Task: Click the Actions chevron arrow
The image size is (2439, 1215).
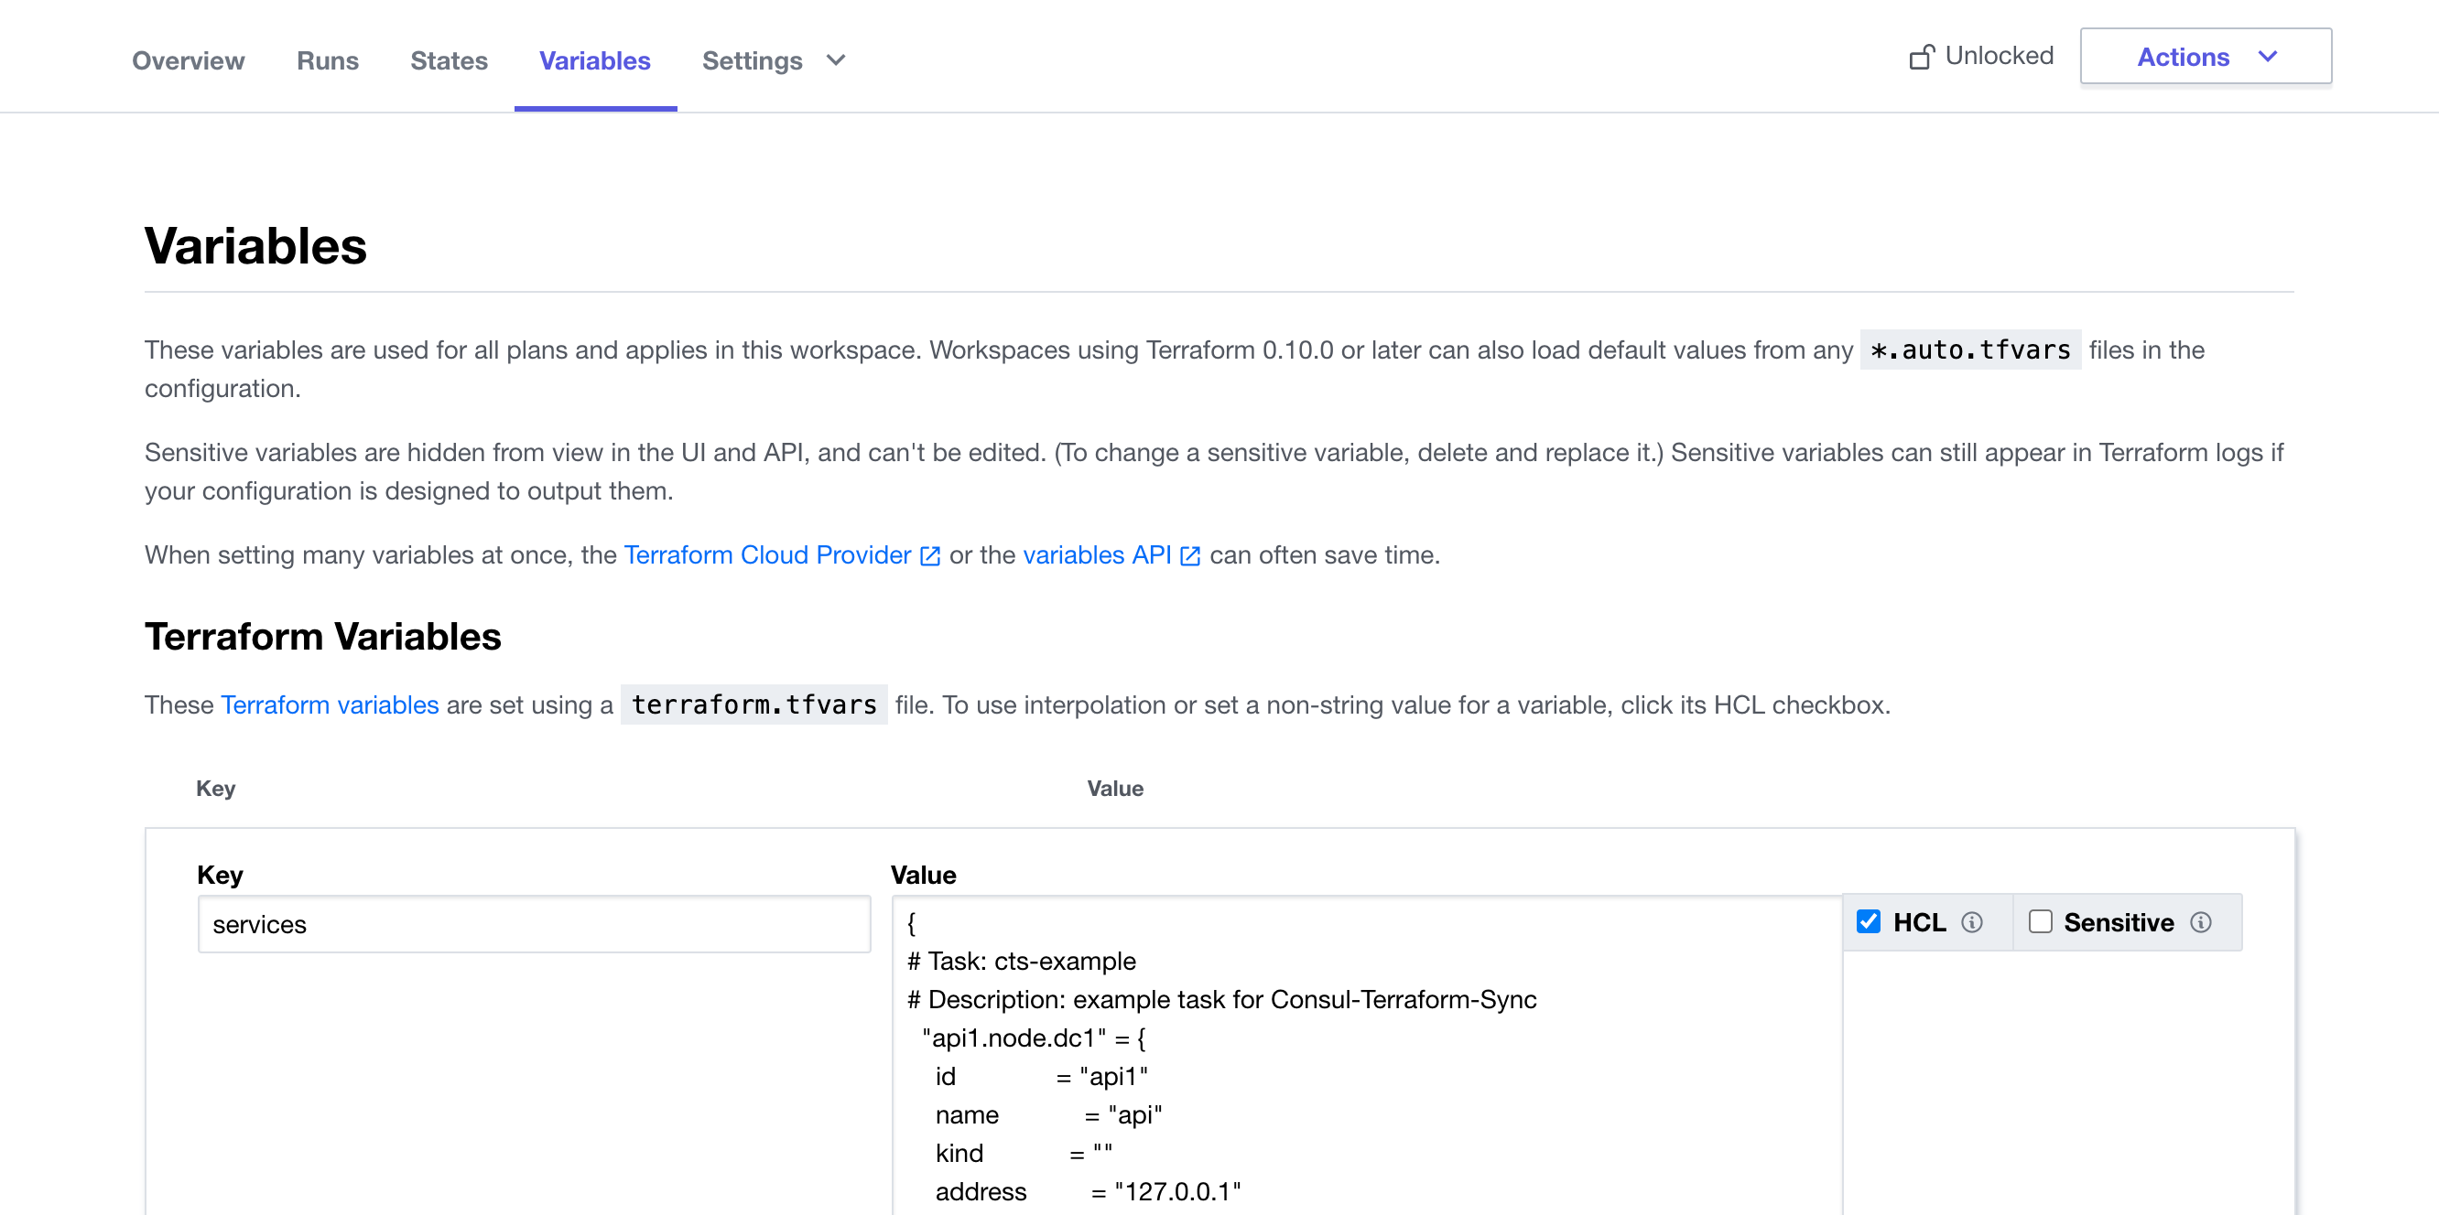Action: pos(2268,57)
